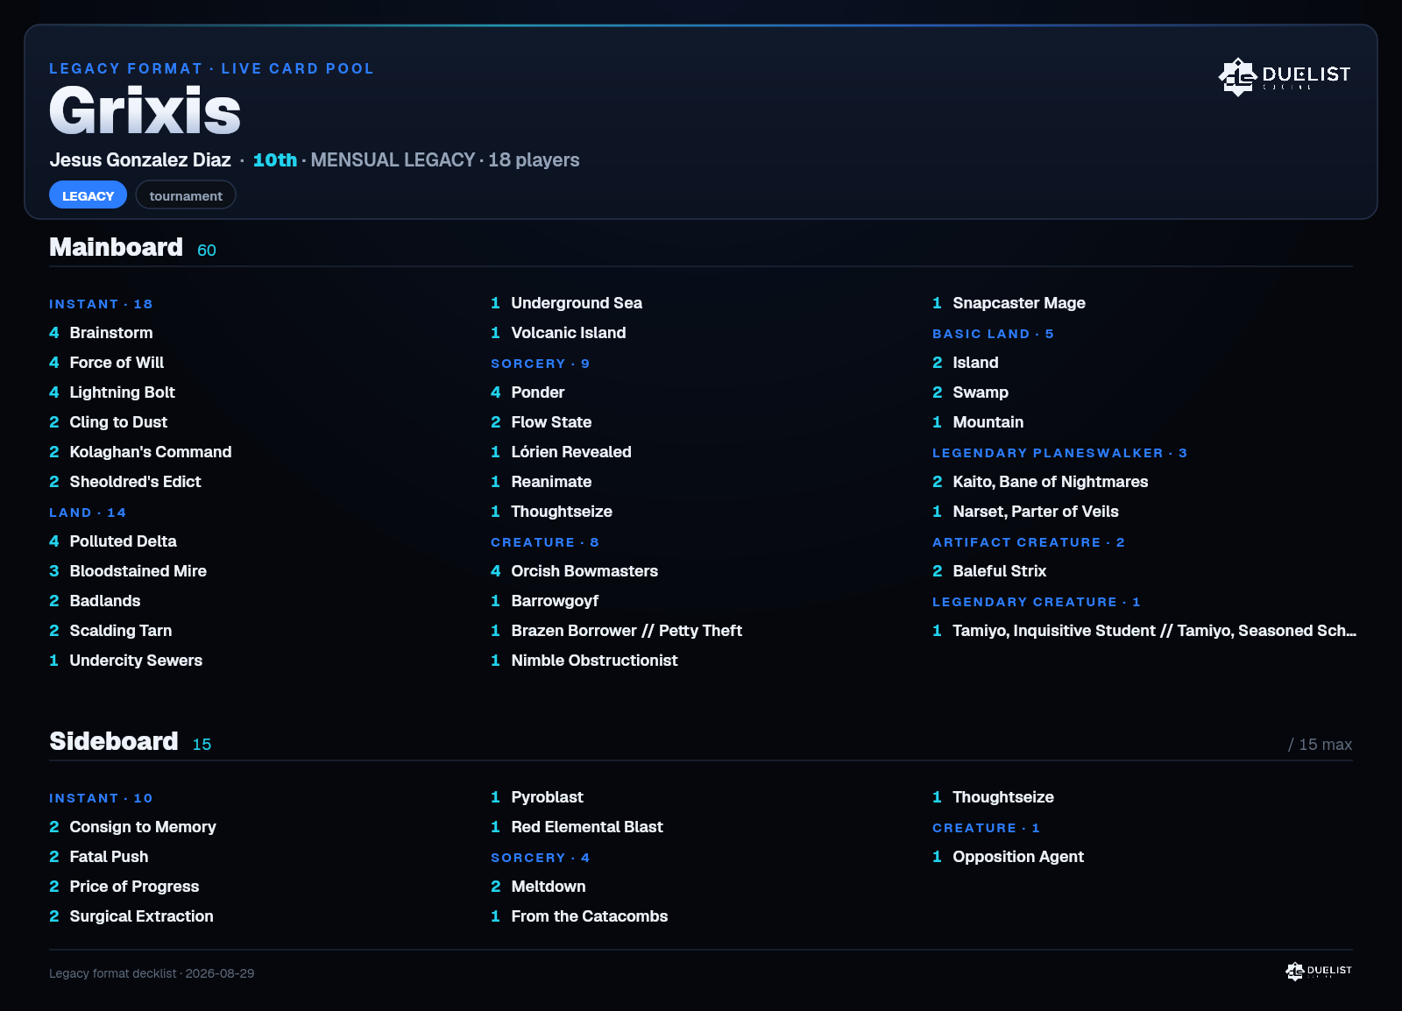Select the LEGENDARY PLANESWALKER · 3 header
This screenshot has width=1402, height=1011.
point(1059,453)
